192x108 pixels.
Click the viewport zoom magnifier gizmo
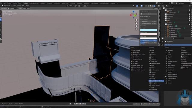click(x=136, y=20)
